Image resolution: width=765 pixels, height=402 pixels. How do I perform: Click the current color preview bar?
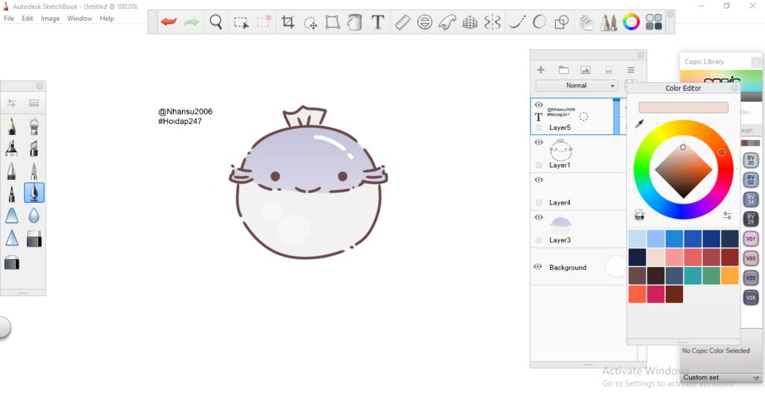pyautogui.click(x=683, y=107)
